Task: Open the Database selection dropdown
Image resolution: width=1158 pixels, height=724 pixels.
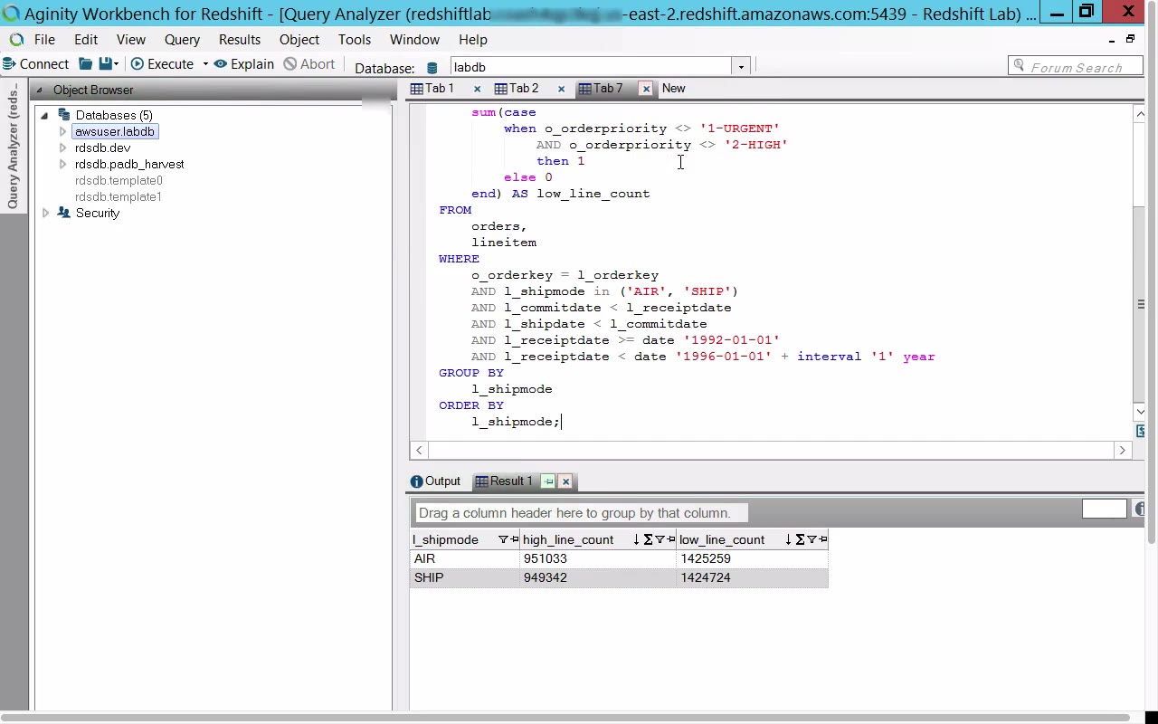Action: tap(741, 67)
